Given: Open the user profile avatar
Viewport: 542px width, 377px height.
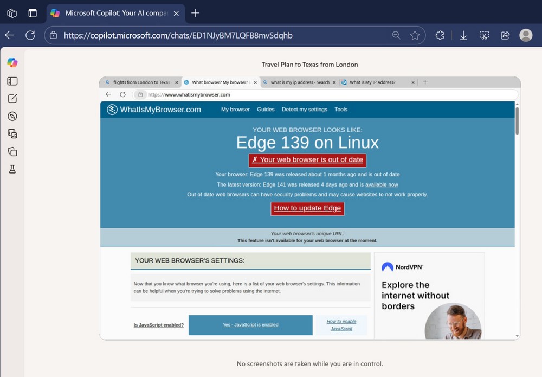Looking at the screenshot, I should pos(526,35).
